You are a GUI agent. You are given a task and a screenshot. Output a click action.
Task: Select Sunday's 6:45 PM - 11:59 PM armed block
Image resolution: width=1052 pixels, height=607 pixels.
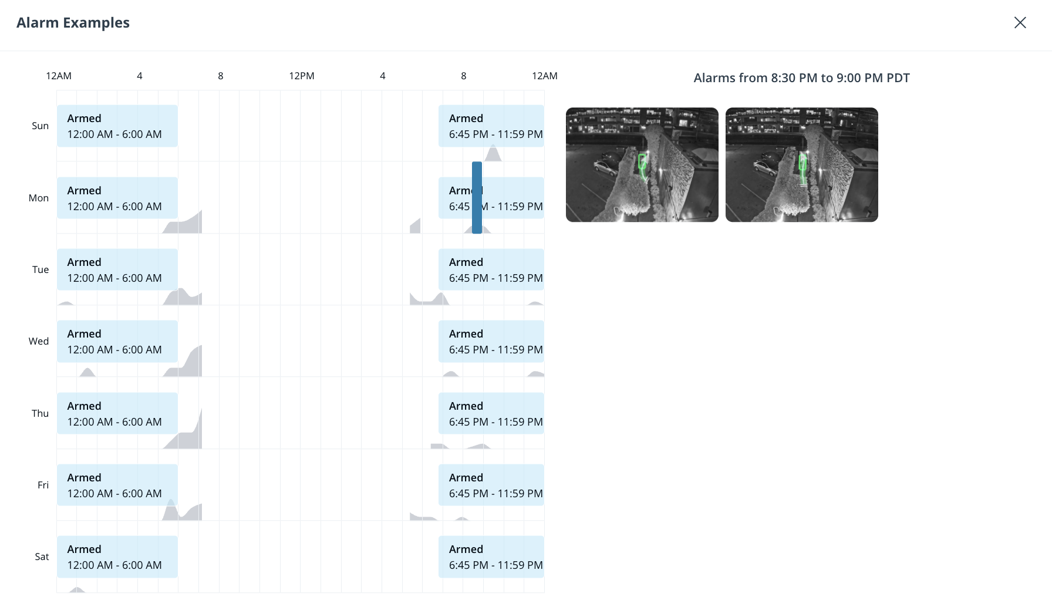click(491, 126)
